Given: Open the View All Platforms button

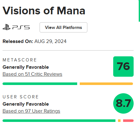Looking at the screenshot, I should pyautogui.click(x=63, y=27).
